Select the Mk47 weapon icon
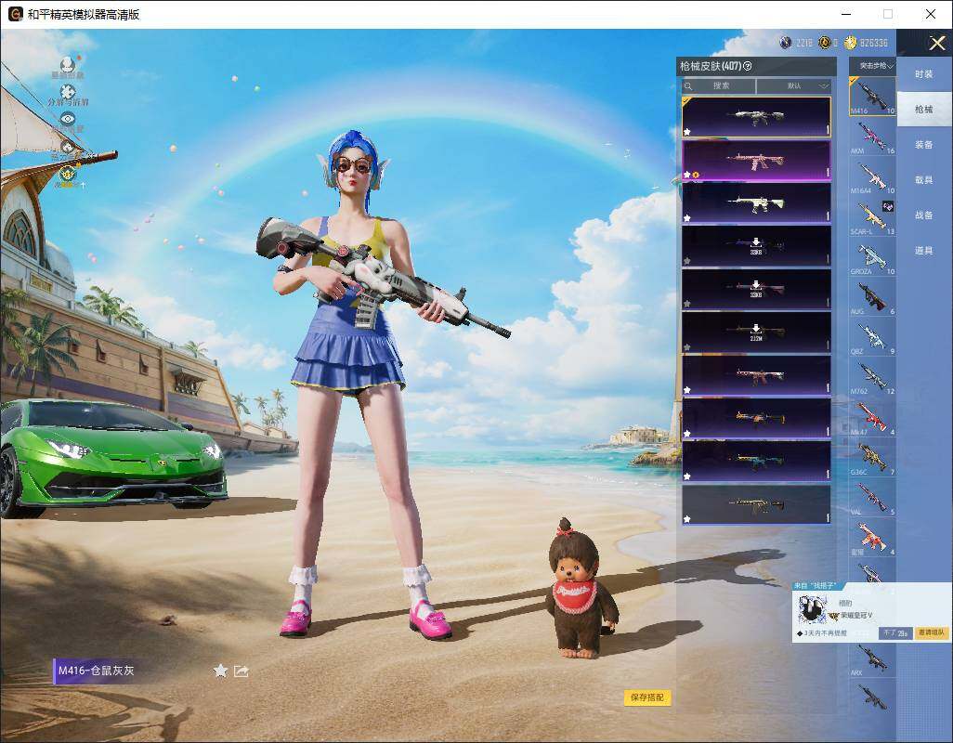 click(872, 417)
